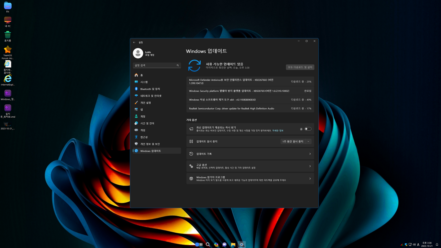Screen dimensions: 441x248
Task: Click the input language A indicator
Action: [x=418, y=245]
